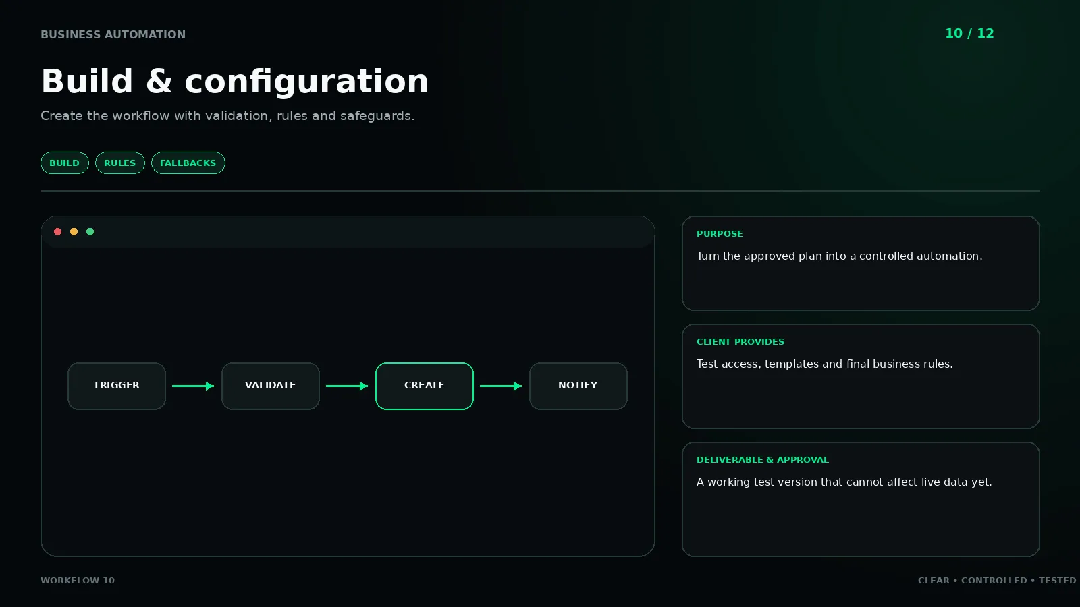Click the CLEAR • CONTROLLED • TESTED footer text
Viewport: 1080px width, 607px height.
point(997,581)
